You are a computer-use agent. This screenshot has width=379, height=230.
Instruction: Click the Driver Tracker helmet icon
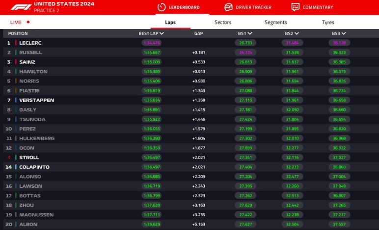(228, 7)
